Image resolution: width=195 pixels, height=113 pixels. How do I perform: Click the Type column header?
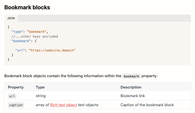point(40,87)
